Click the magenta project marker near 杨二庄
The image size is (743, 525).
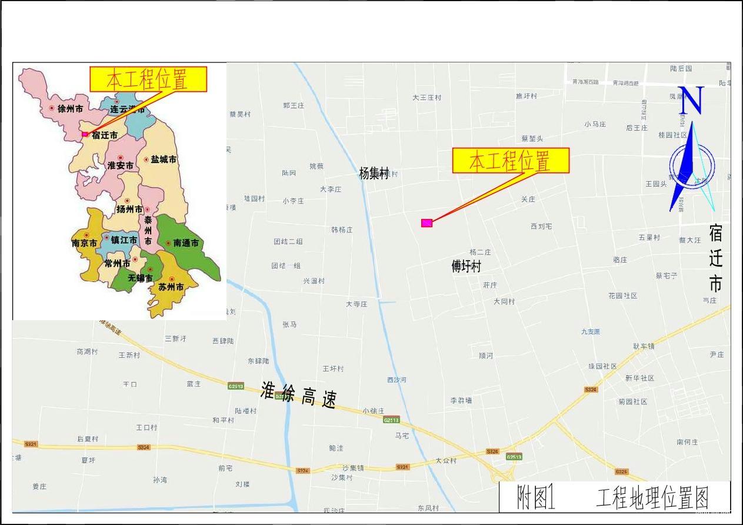click(427, 222)
